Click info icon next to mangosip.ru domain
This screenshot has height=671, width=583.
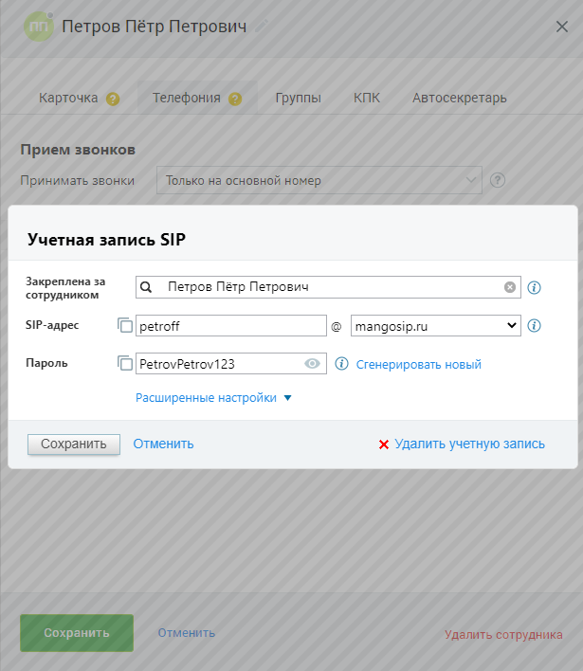[x=534, y=326]
